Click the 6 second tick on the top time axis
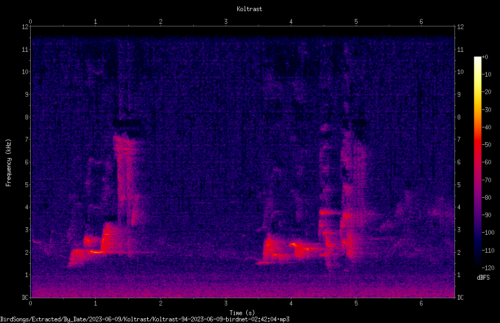The image size is (500, 323). pos(421,22)
